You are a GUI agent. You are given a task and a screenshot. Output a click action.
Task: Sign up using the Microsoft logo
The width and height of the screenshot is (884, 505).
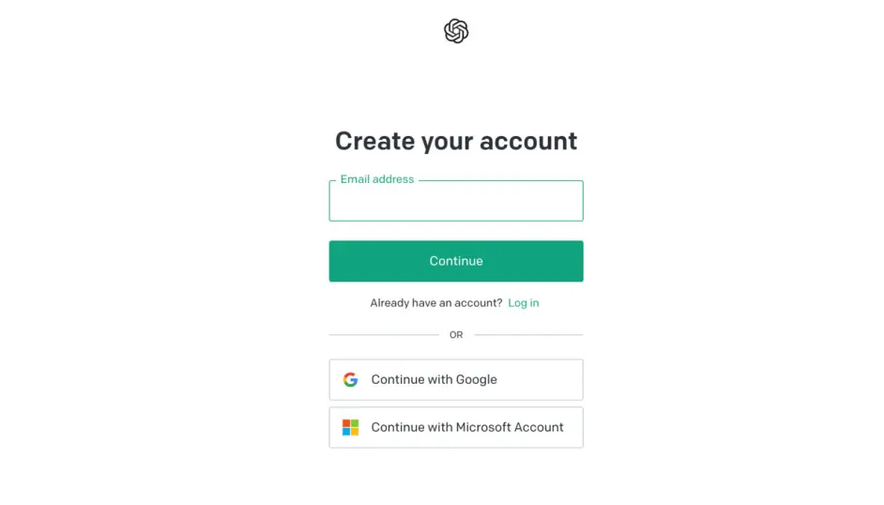point(350,427)
